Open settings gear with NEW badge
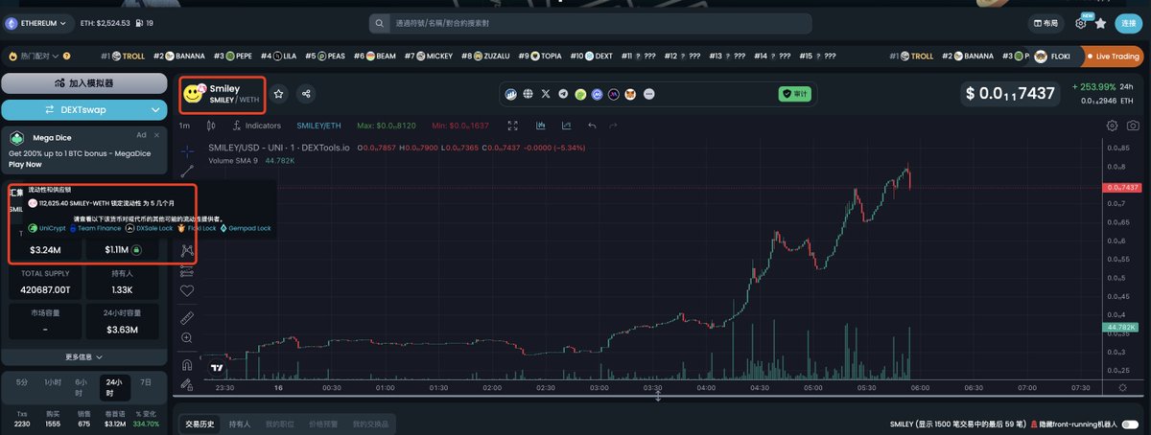Image resolution: width=1151 pixels, height=435 pixels. click(x=1082, y=22)
